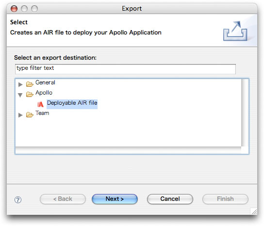Click the Apollo folder icon
The image size is (264, 226).
coord(30,94)
